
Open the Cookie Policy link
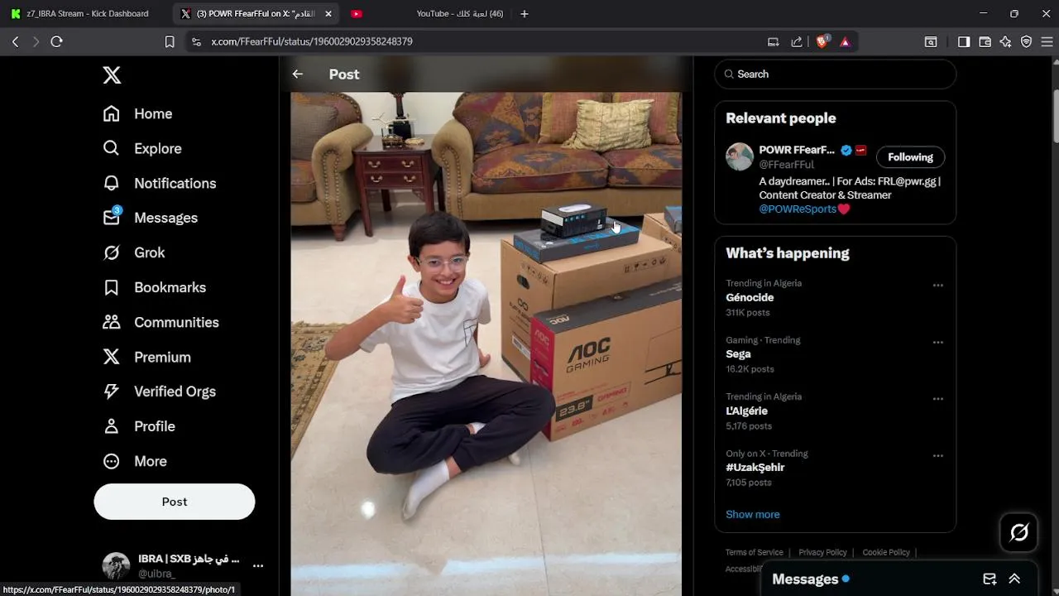point(886,552)
